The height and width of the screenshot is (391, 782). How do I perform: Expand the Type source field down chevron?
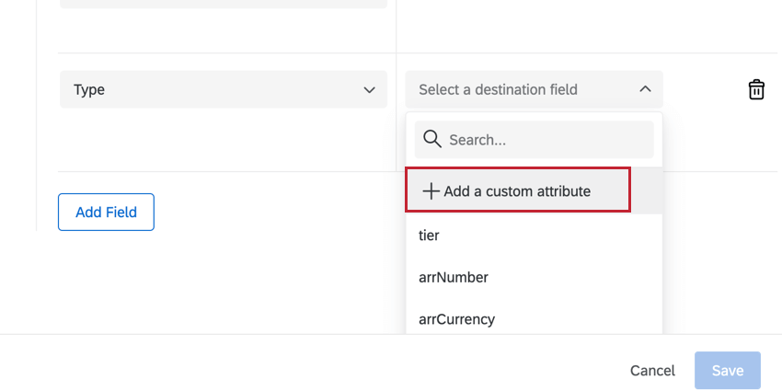(369, 90)
